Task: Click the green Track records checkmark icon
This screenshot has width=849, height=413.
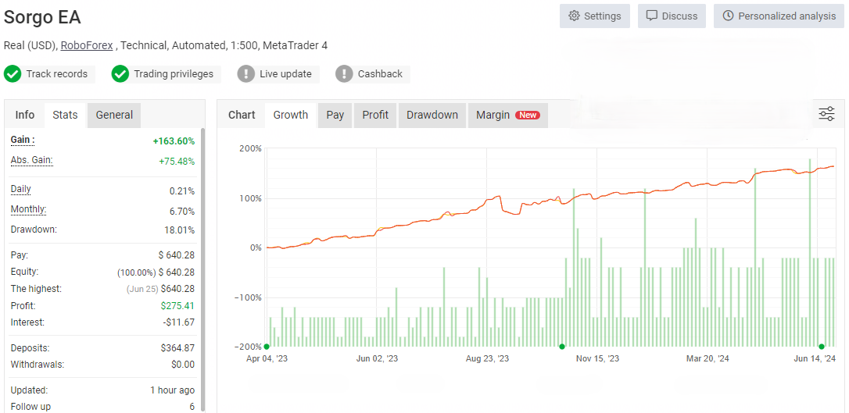Action: (13, 74)
